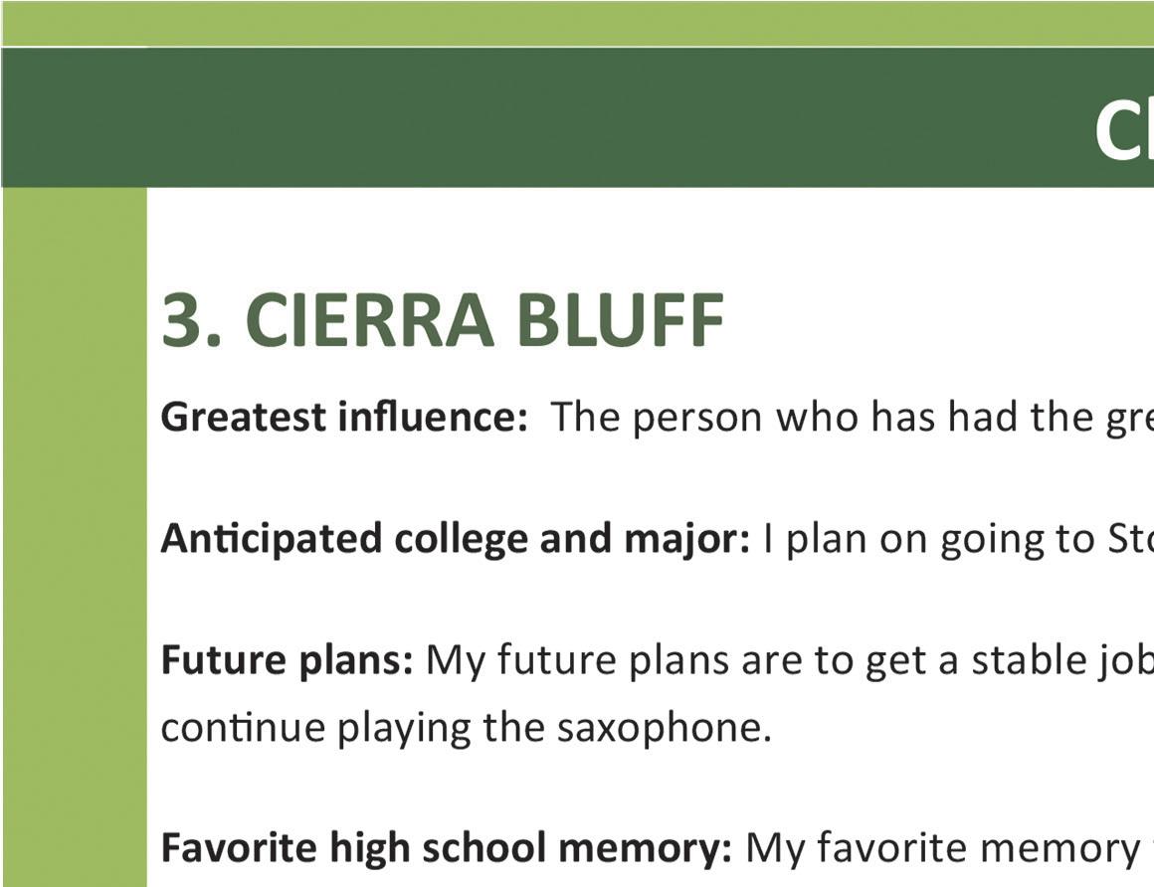Click the "3. CIERRA BLUFF" heading
Viewport: 1154px width, 887px height.
[x=443, y=320]
